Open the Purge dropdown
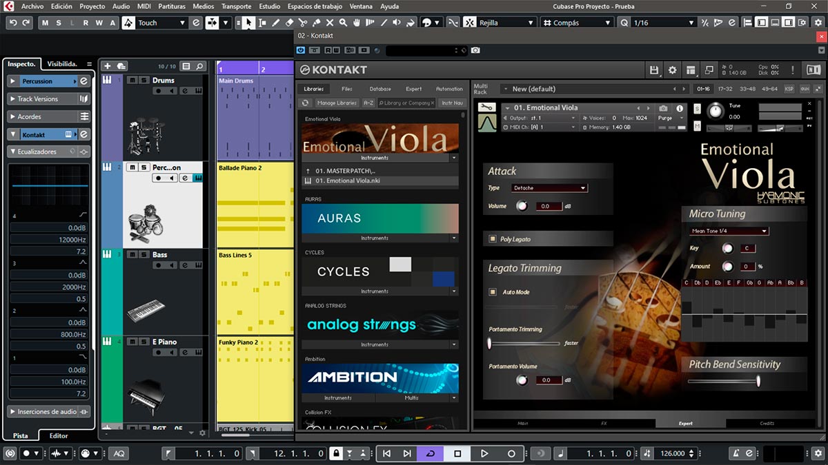 [670, 118]
